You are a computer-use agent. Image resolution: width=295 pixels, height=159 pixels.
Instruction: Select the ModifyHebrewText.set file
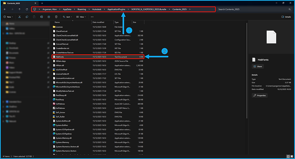pos(98,91)
